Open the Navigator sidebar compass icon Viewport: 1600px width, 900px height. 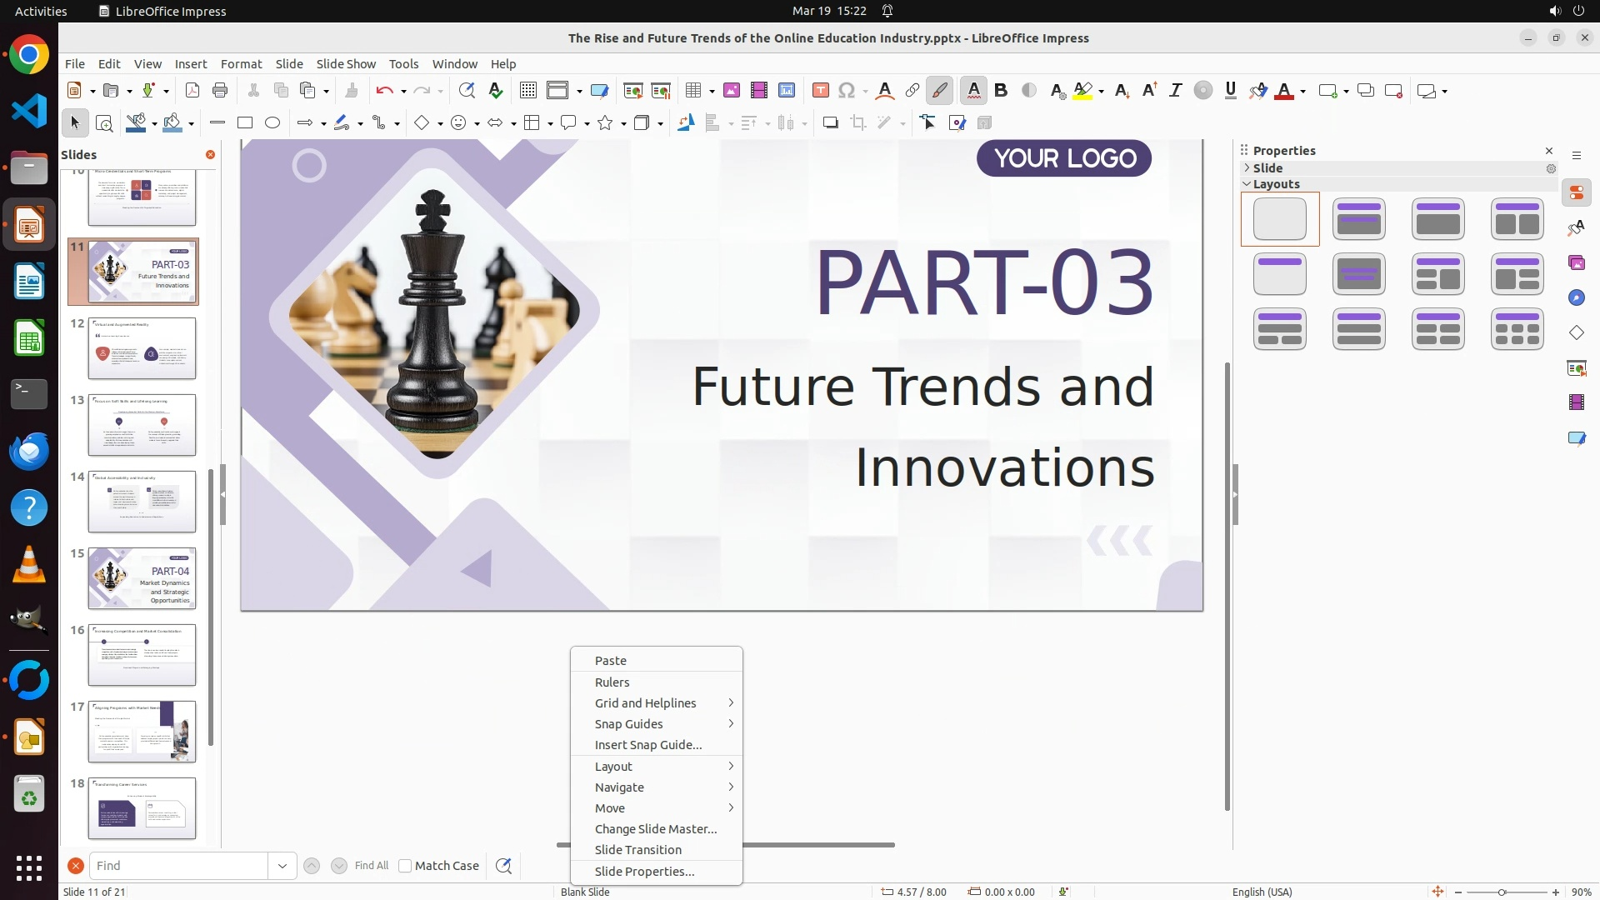click(x=1577, y=298)
